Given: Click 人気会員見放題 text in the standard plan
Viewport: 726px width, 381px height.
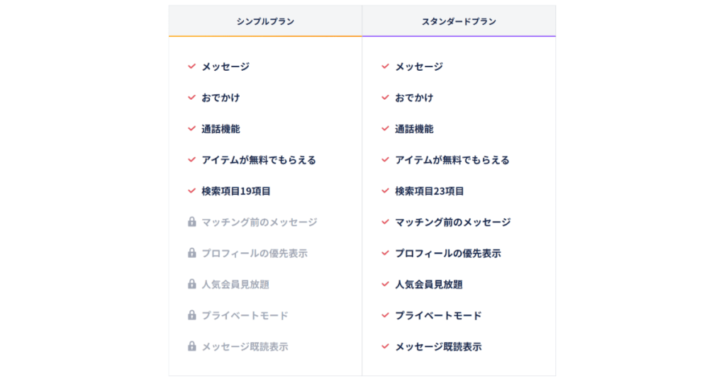Looking at the screenshot, I should coord(429,285).
